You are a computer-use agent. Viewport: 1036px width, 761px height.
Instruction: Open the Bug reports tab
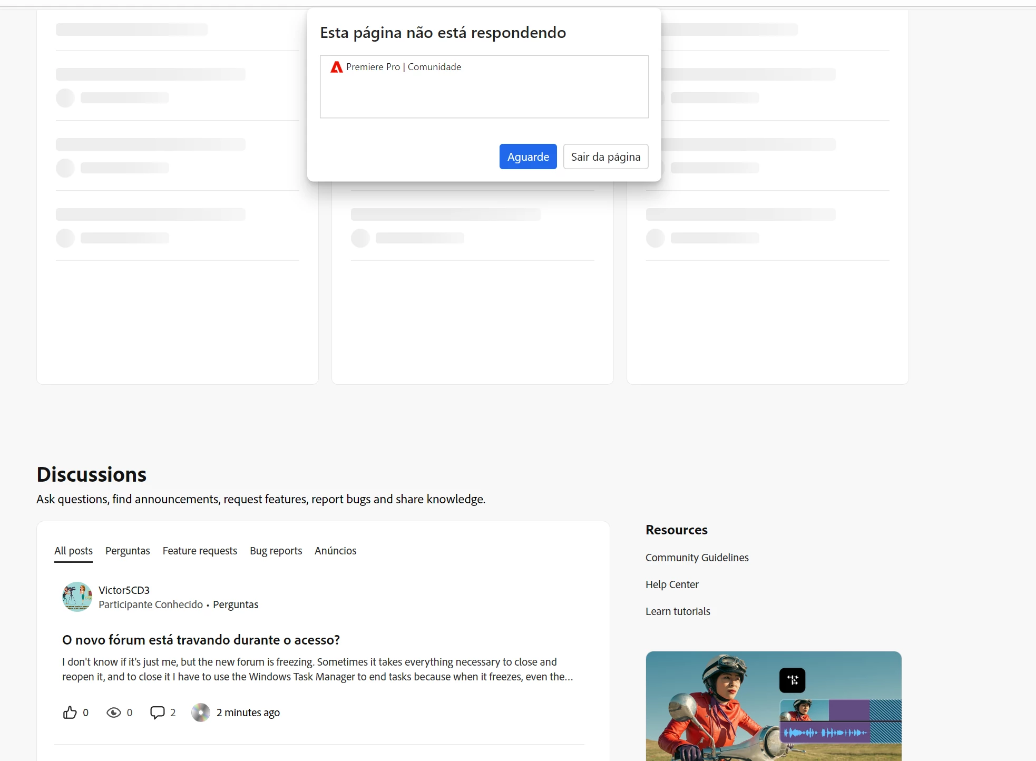tap(276, 551)
